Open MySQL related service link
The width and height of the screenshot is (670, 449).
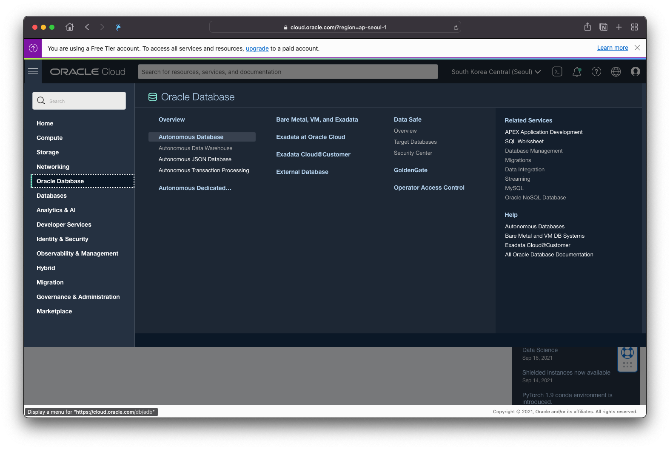[514, 188]
